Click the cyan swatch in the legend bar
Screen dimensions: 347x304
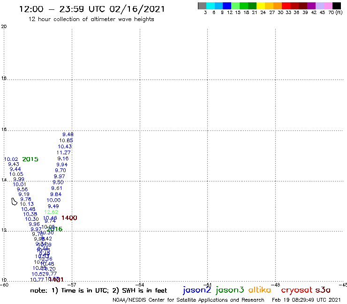coord(211,6)
